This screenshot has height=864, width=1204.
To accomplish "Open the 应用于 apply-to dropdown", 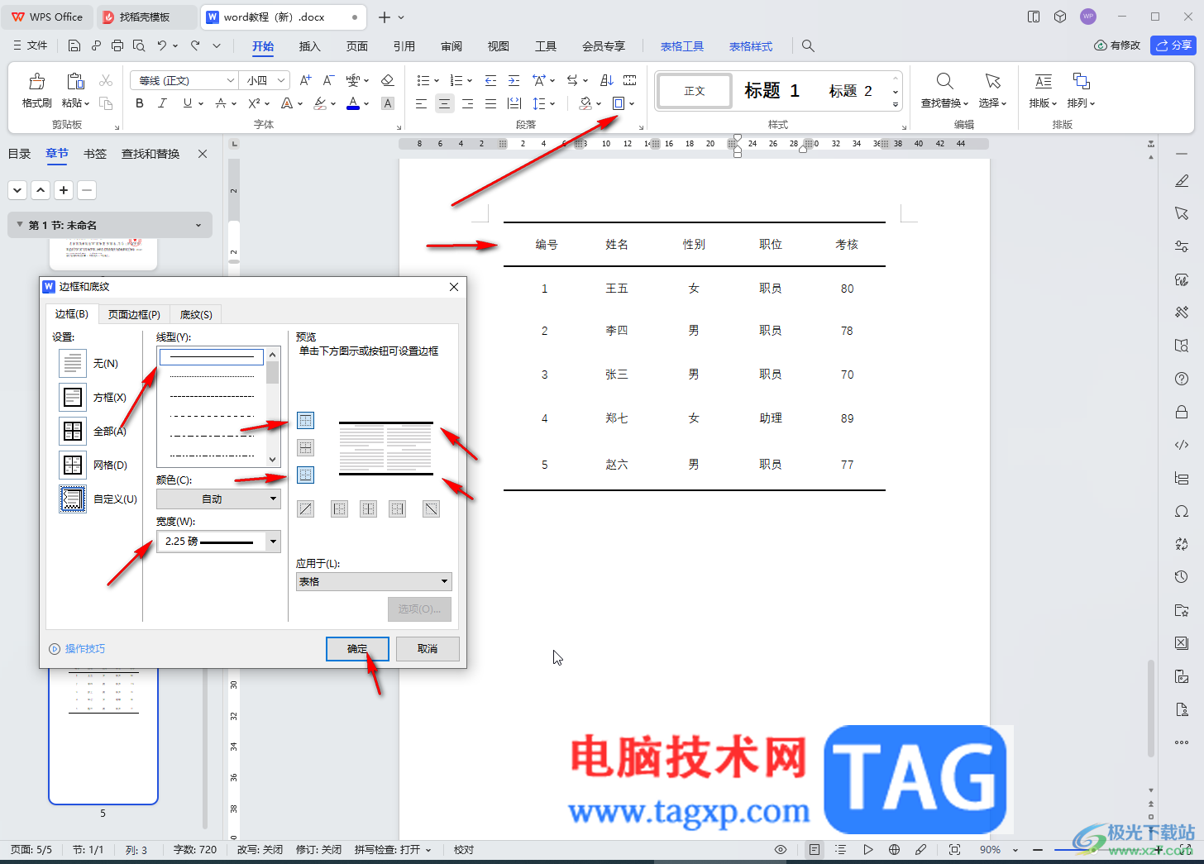I will [x=374, y=581].
